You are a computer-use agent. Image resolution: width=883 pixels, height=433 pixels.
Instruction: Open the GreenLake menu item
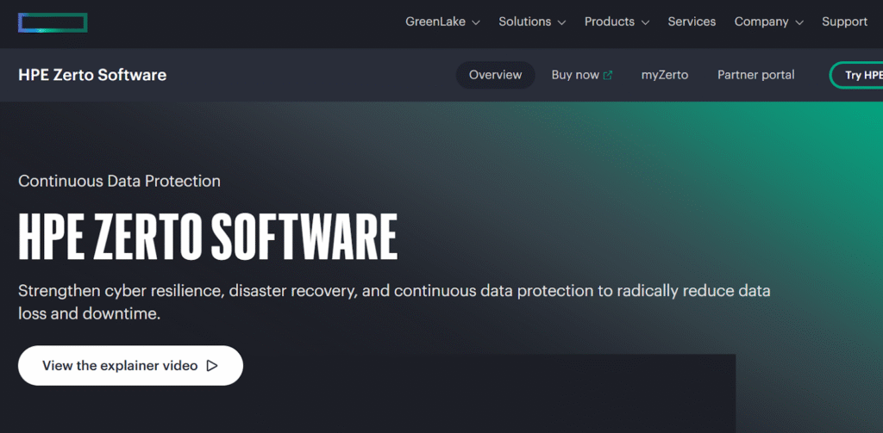[x=435, y=22]
